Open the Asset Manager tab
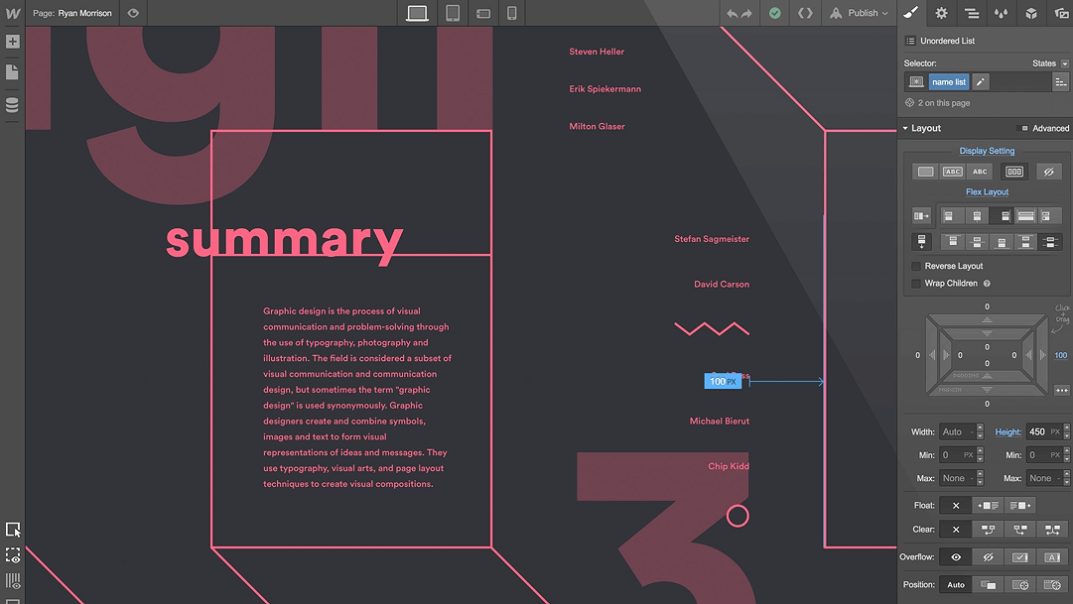The width and height of the screenshot is (1073, 604). pos(1061,13)
